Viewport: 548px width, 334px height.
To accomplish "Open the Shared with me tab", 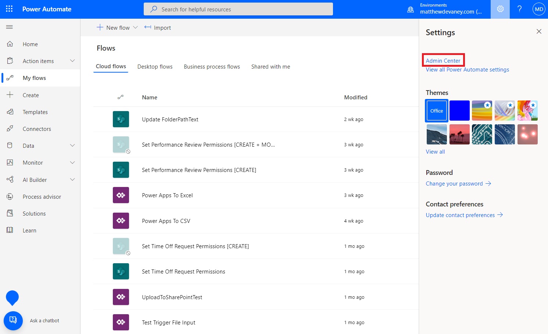I will (271, 66).
